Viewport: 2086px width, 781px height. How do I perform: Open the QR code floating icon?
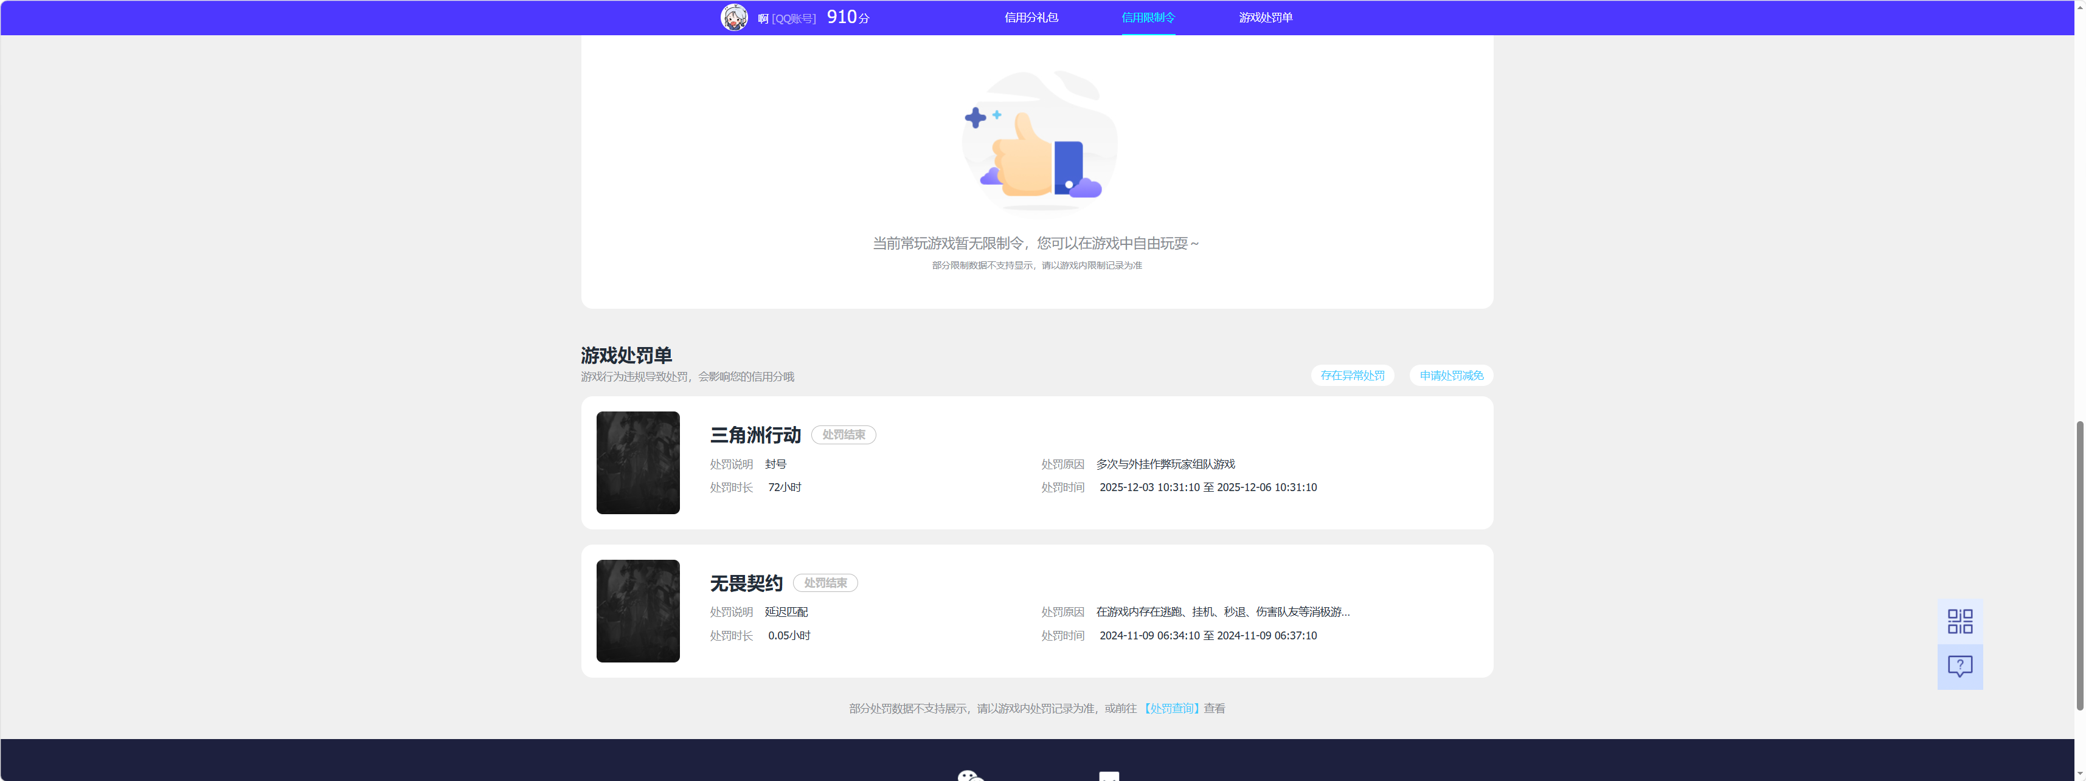(1960, 621)
